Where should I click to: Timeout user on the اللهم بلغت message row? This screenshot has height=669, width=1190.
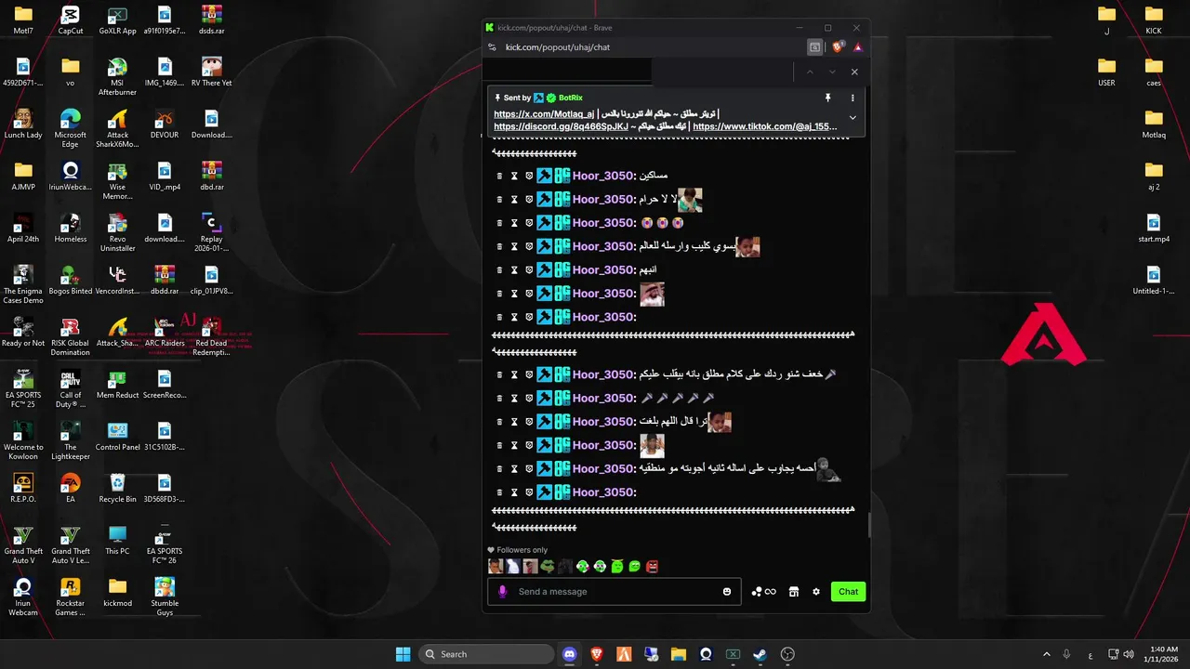pyautogui.click(x=514, y=422)
